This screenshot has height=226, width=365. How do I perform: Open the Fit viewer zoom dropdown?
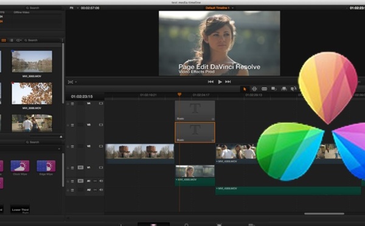[x=74, y=8]
